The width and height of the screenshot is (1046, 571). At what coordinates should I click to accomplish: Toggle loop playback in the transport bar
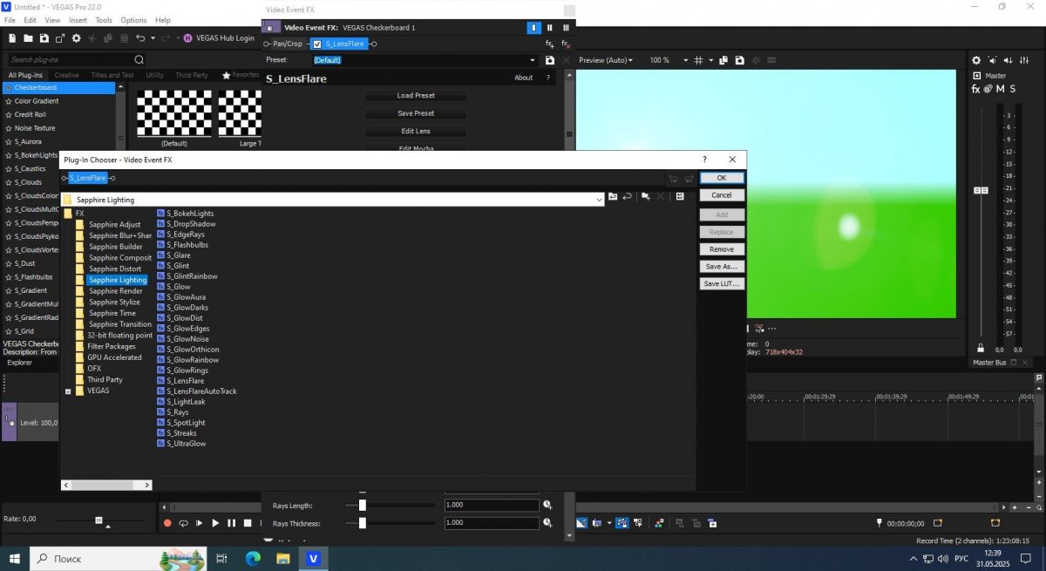[x=183, y=523]
